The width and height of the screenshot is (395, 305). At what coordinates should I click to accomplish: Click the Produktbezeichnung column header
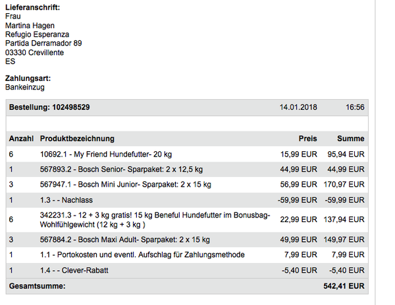coord(77,139)
